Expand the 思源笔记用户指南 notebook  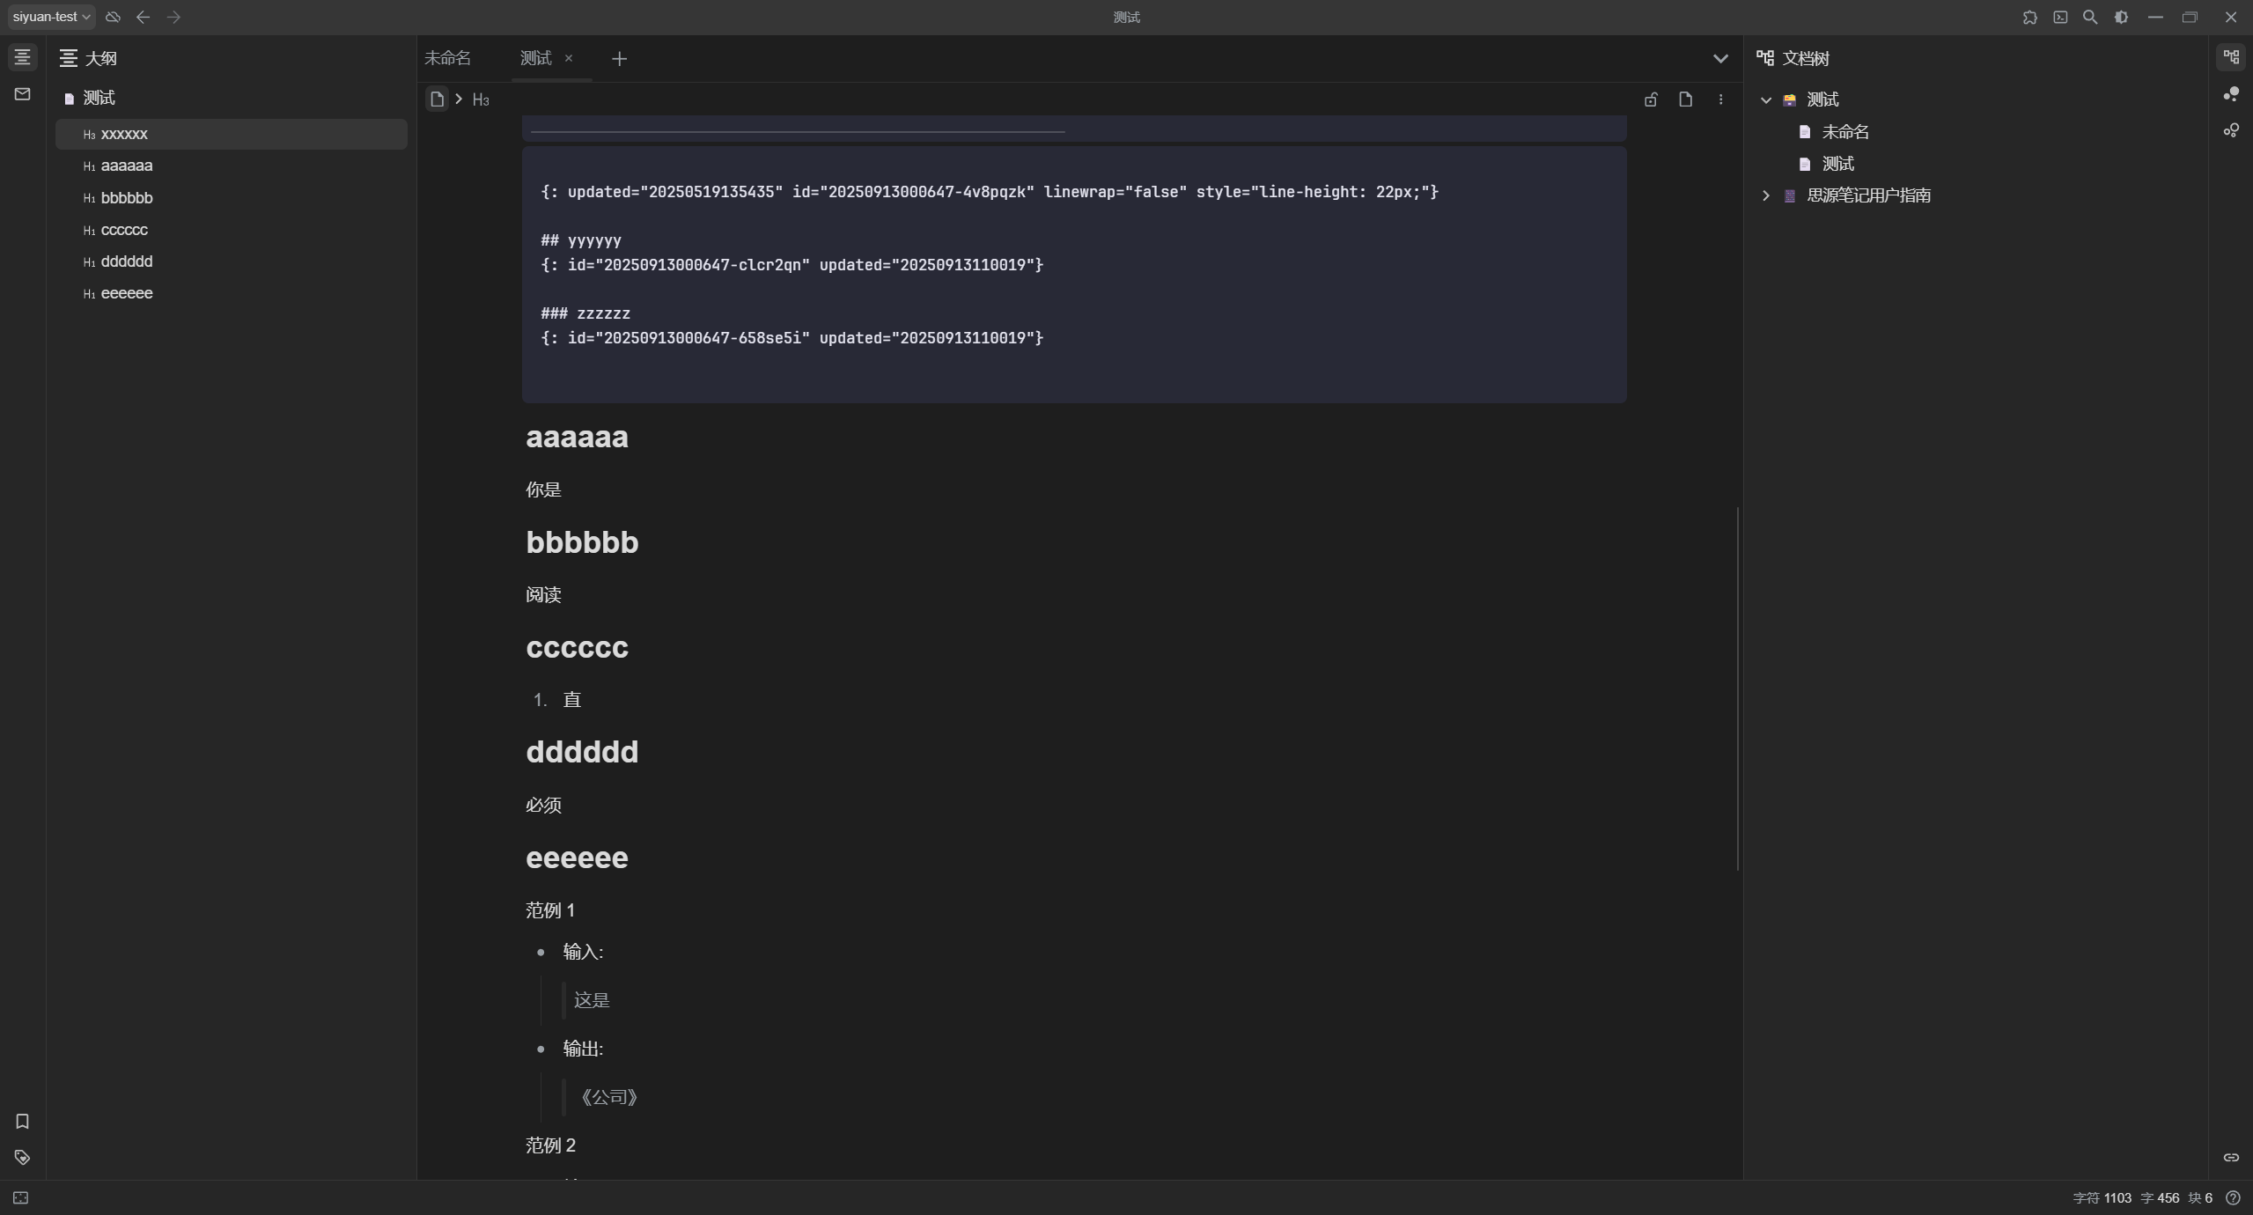click(x=1765, y=195)
